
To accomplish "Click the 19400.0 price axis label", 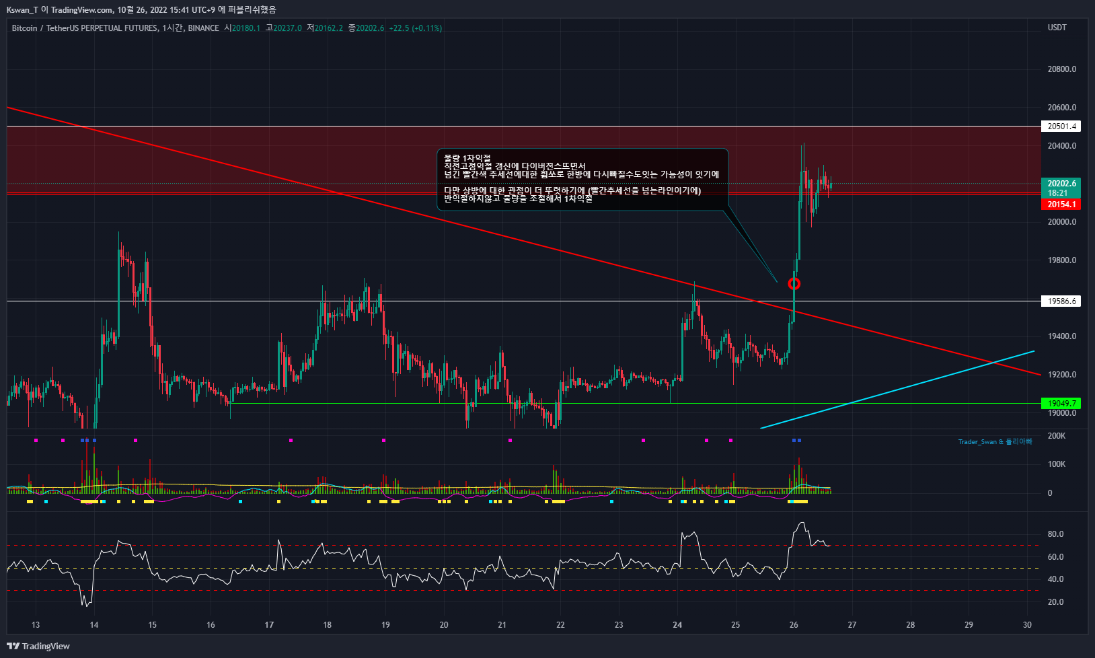I will [x=1062, y=336].
